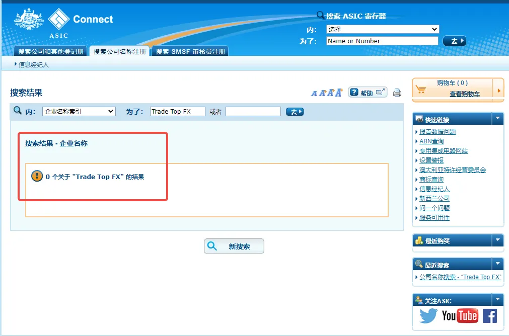Image resolution: width=509 pixels, height=336 pixels.
Task: Expand the shopping cart side arrow
Action: pyautogui.click(x=498, y=91)
